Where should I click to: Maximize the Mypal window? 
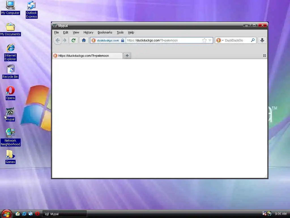(x=254, y=25)
